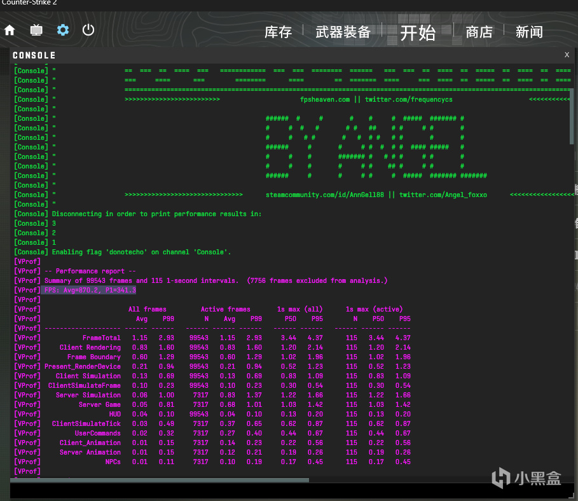Click the 'All frames' column header

(x=147, y=309)
